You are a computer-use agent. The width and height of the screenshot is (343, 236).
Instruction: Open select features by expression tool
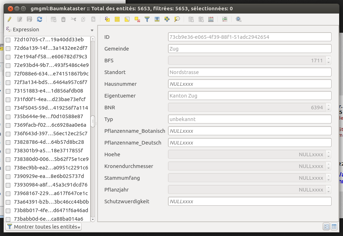click(x=107, y=19)
